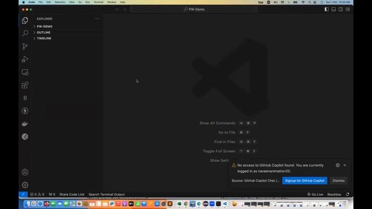
Task: Click Blackbox in status bar
Action: tap(334, 194)
